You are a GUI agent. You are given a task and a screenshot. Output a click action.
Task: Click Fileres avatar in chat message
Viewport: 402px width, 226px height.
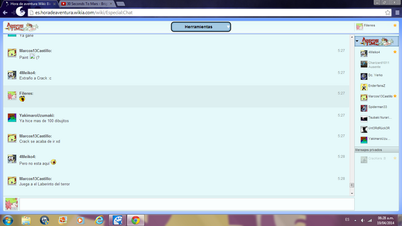click(12, 95)
